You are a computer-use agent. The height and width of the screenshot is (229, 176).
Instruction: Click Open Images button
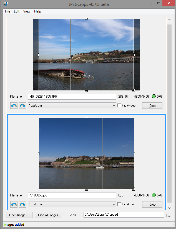(19, 215)
